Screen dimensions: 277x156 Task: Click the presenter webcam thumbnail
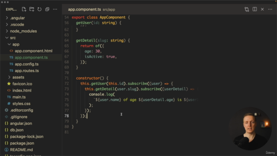pyautogui.click(x=250, y=129)
